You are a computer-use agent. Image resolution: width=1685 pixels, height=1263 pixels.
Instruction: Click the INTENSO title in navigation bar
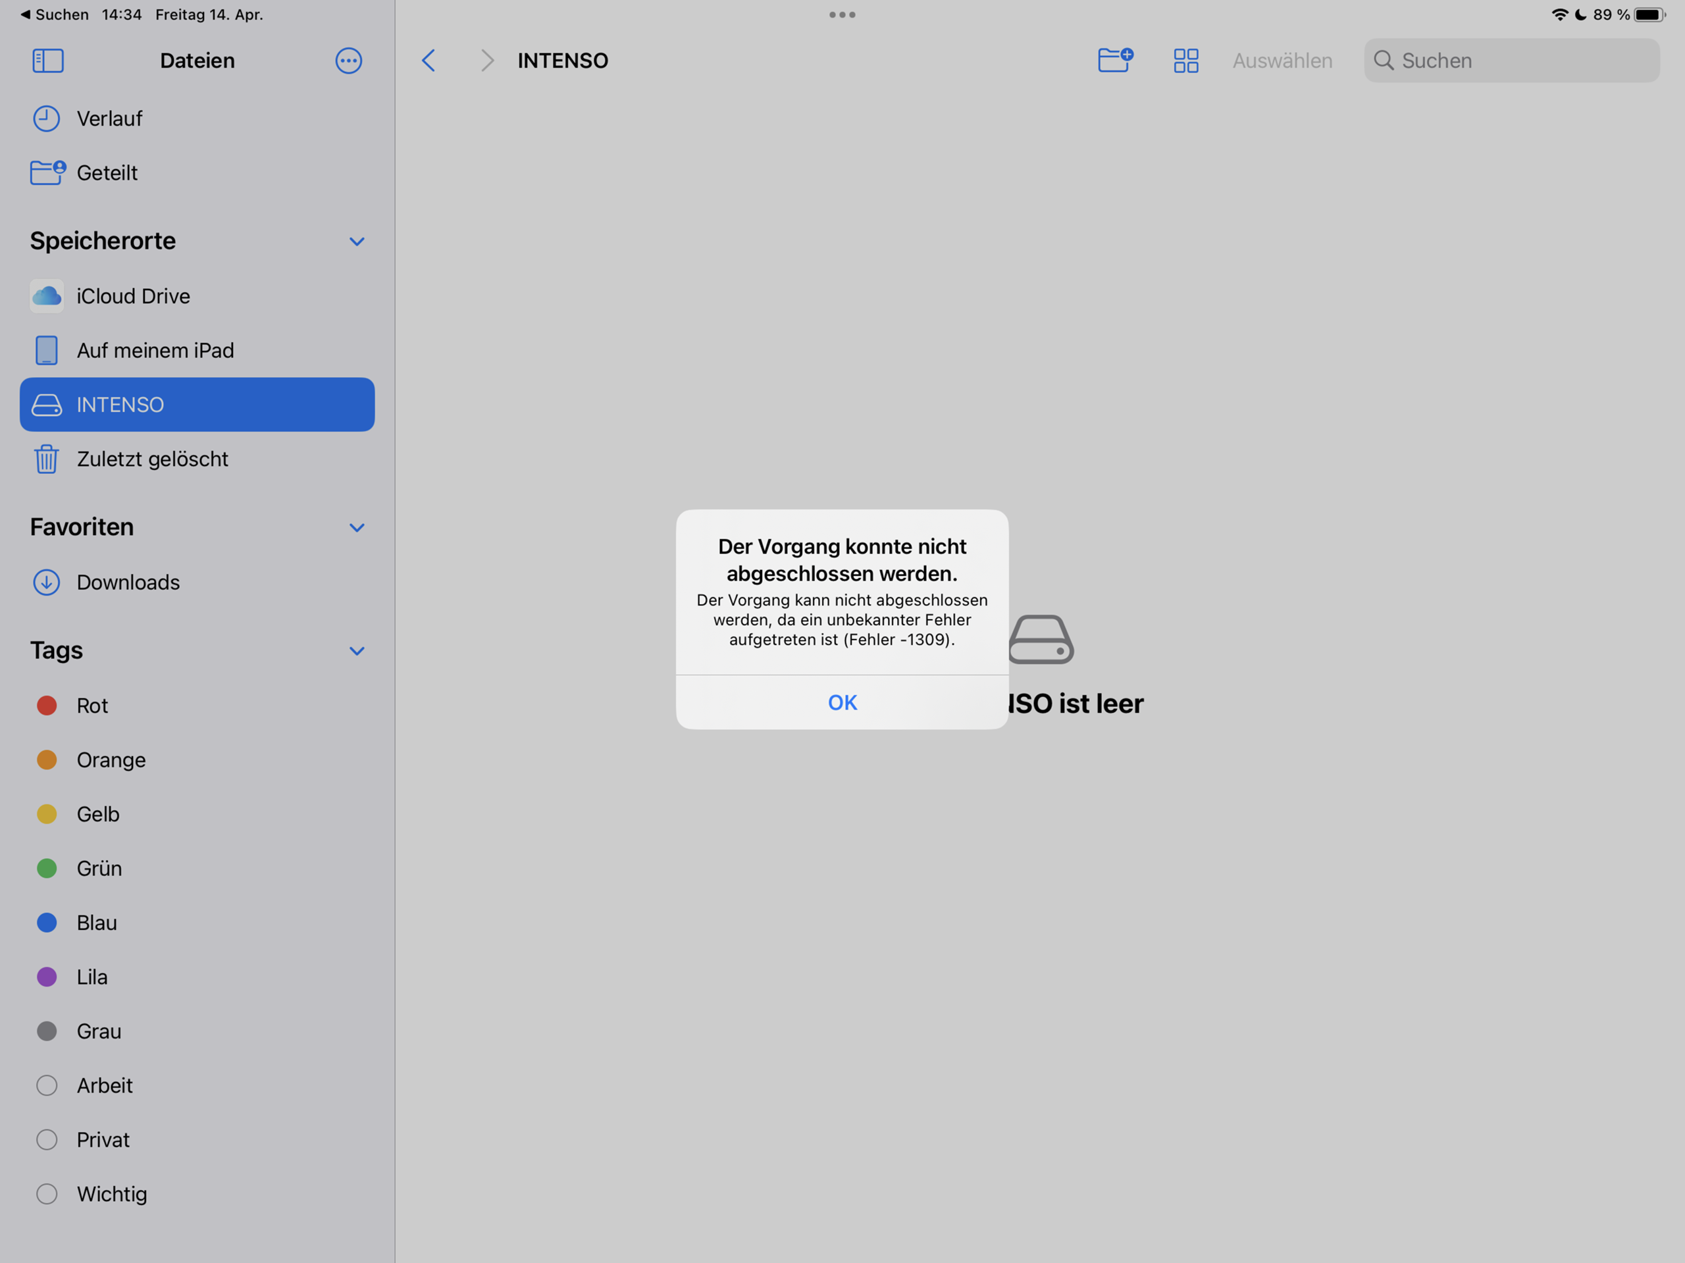point(563,61)
